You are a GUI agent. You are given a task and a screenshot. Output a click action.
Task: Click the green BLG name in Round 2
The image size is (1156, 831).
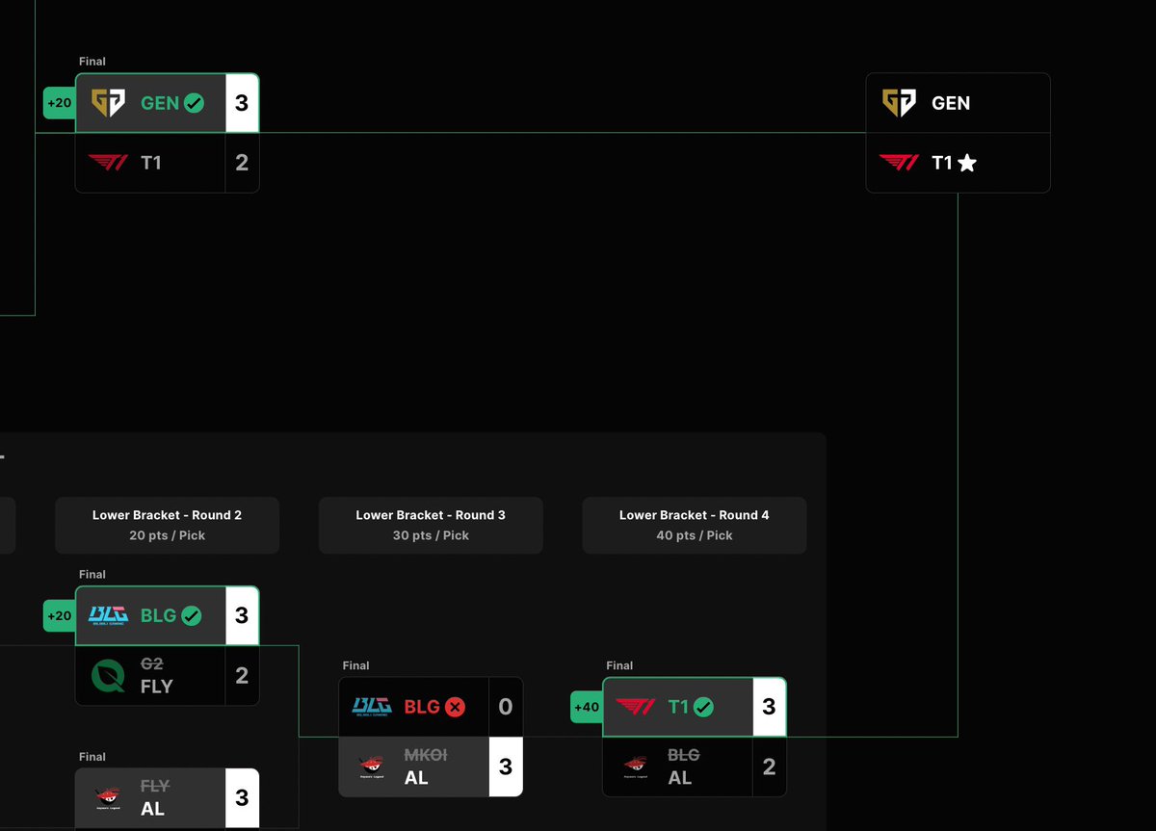click(x=159, y=615)
